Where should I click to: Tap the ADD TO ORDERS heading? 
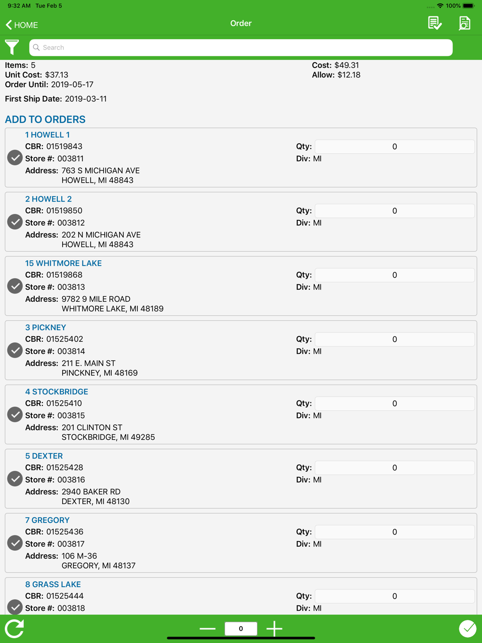point(45,120)
